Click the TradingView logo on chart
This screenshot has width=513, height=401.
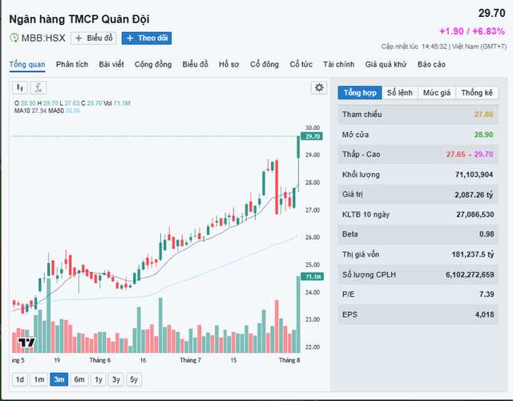[26, 342]
